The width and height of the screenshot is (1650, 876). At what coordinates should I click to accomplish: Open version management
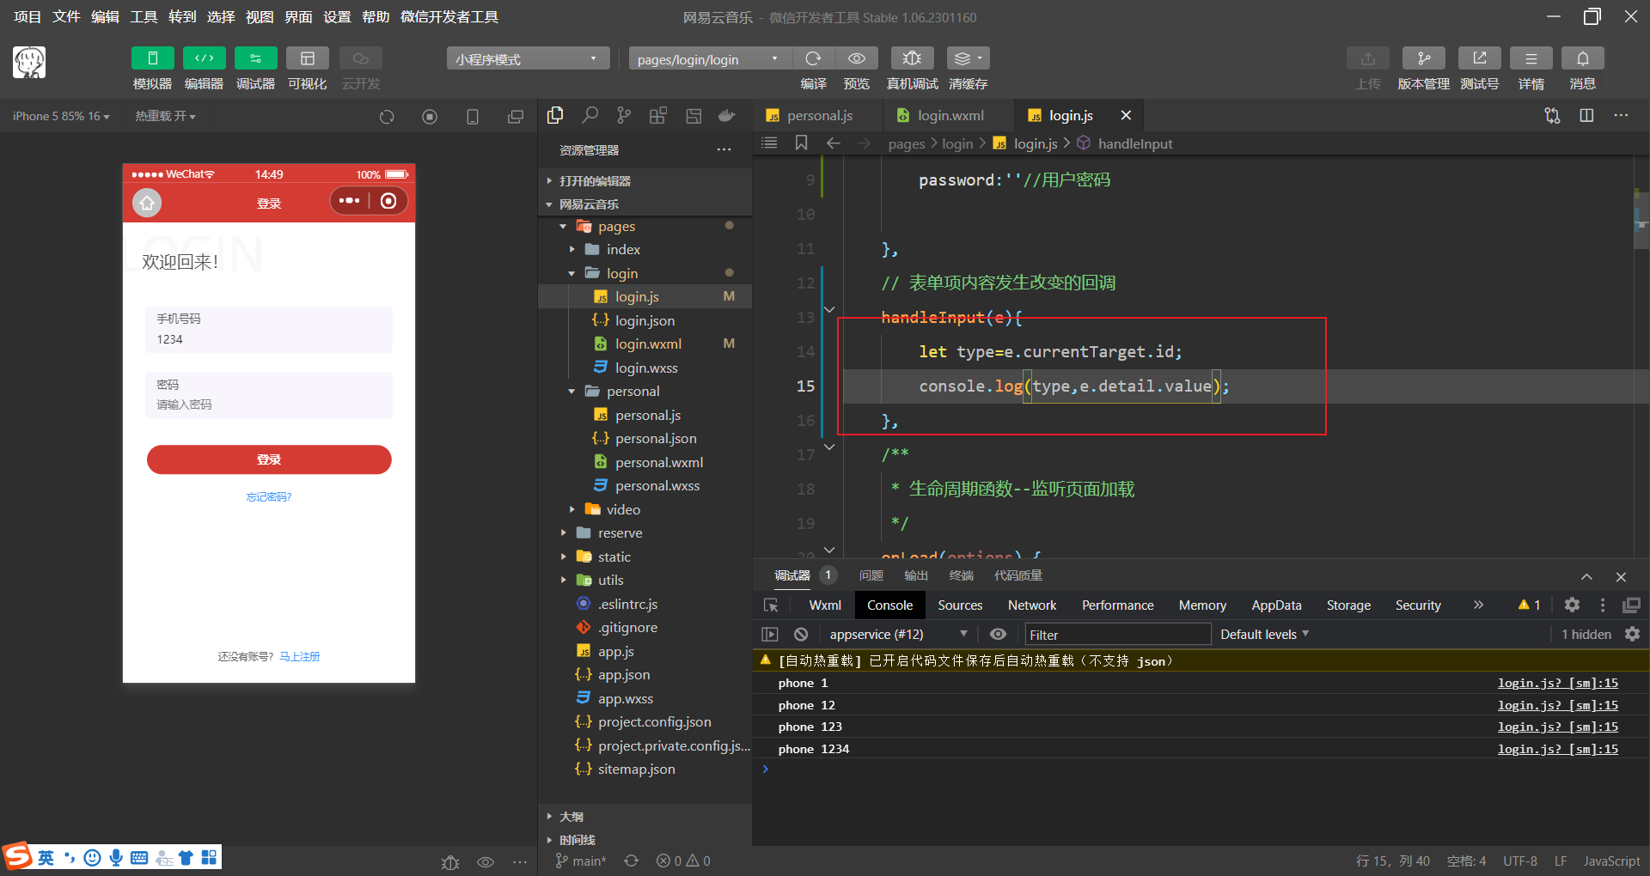click(x=1424, y=58)
